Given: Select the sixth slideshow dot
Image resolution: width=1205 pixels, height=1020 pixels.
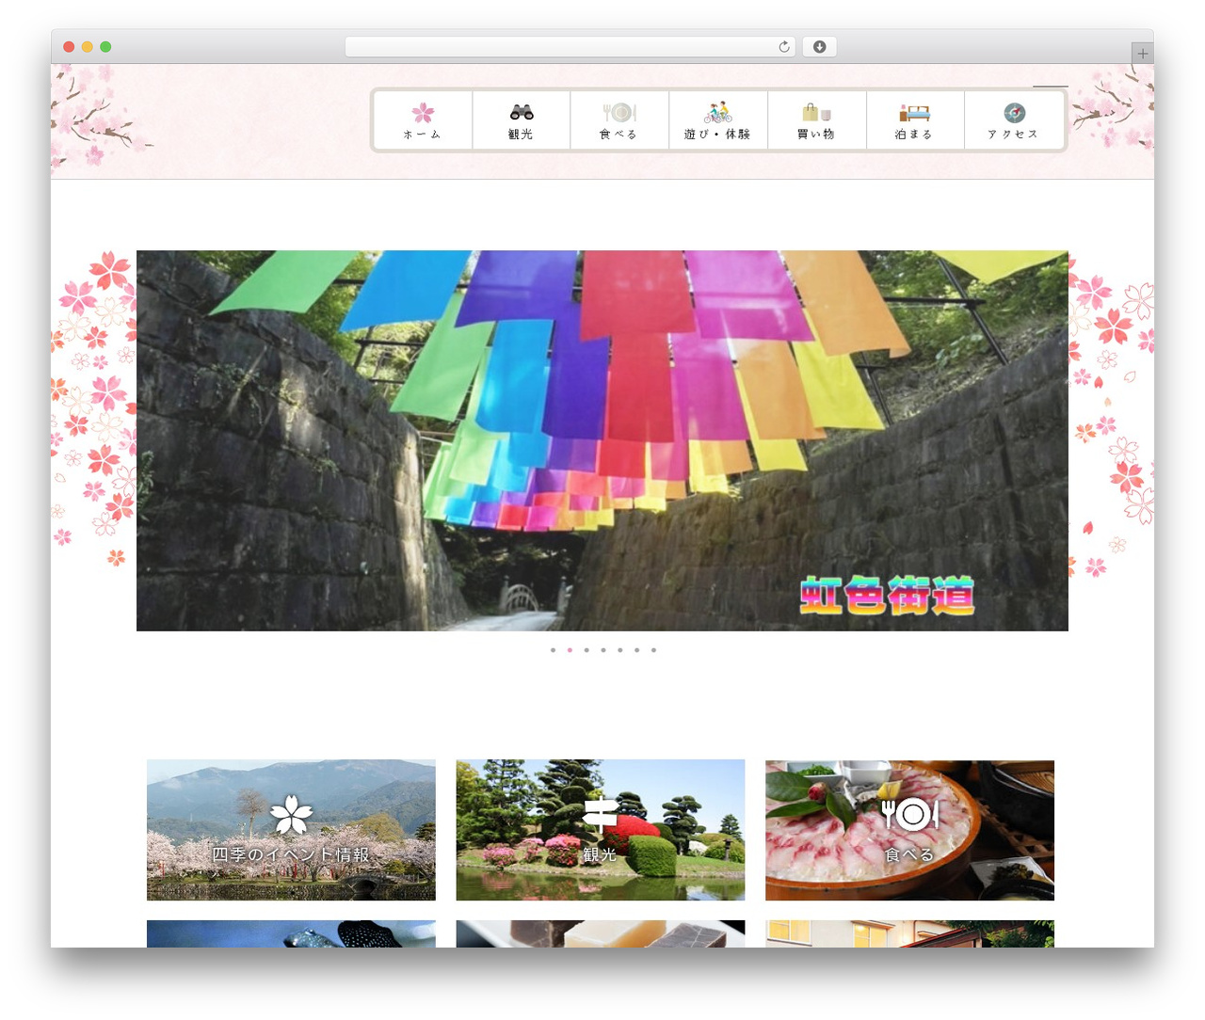Looking at the screenshot, I should tap(637, 650).
